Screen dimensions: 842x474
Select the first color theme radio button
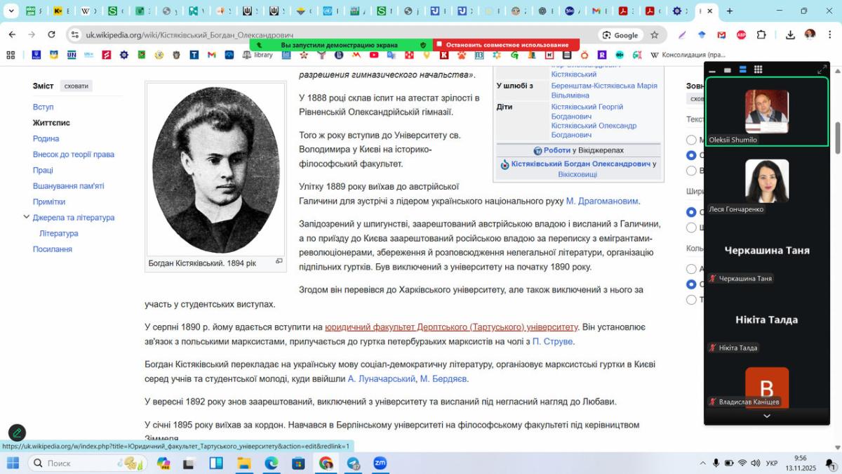(x=691, y=269)
